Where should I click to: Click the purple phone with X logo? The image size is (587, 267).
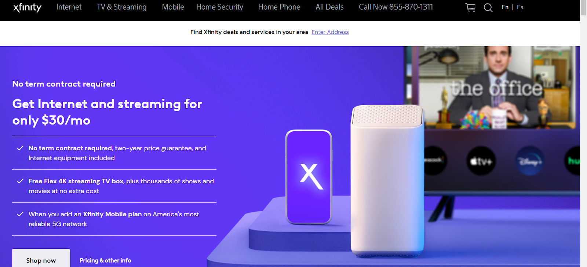(x=309, y=177)
